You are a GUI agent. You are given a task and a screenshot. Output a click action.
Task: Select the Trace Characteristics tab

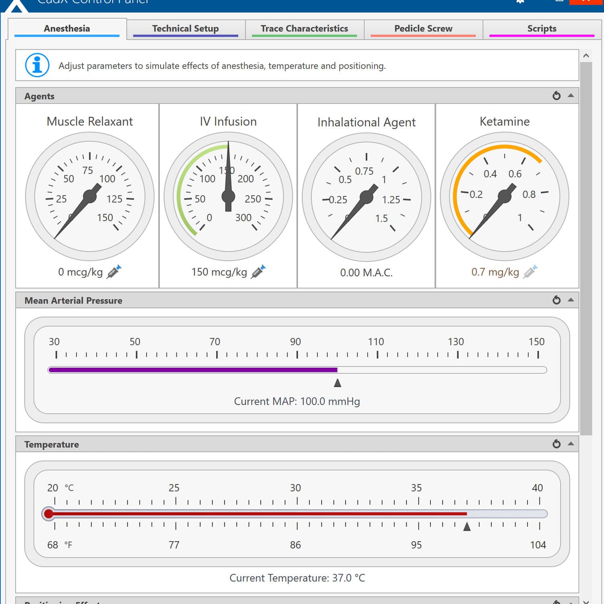[304, 28]
